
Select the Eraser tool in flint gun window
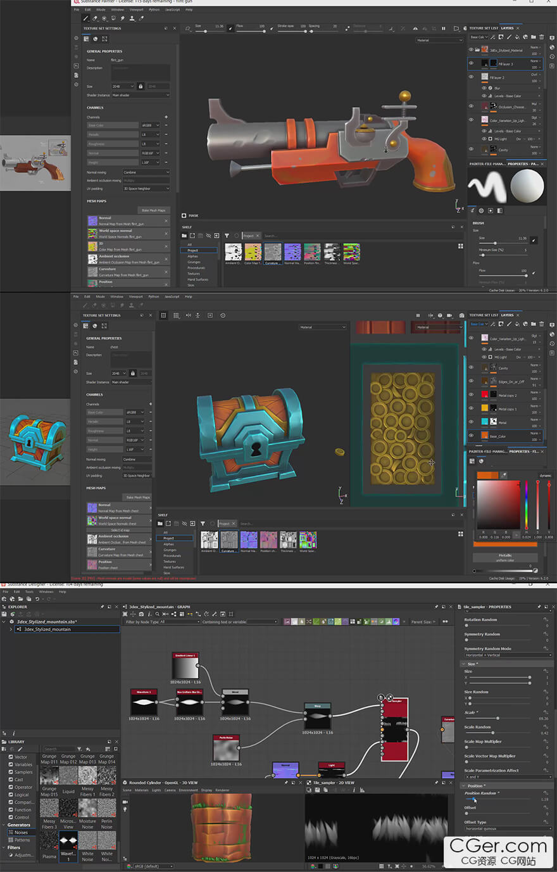tap(95, 18)
